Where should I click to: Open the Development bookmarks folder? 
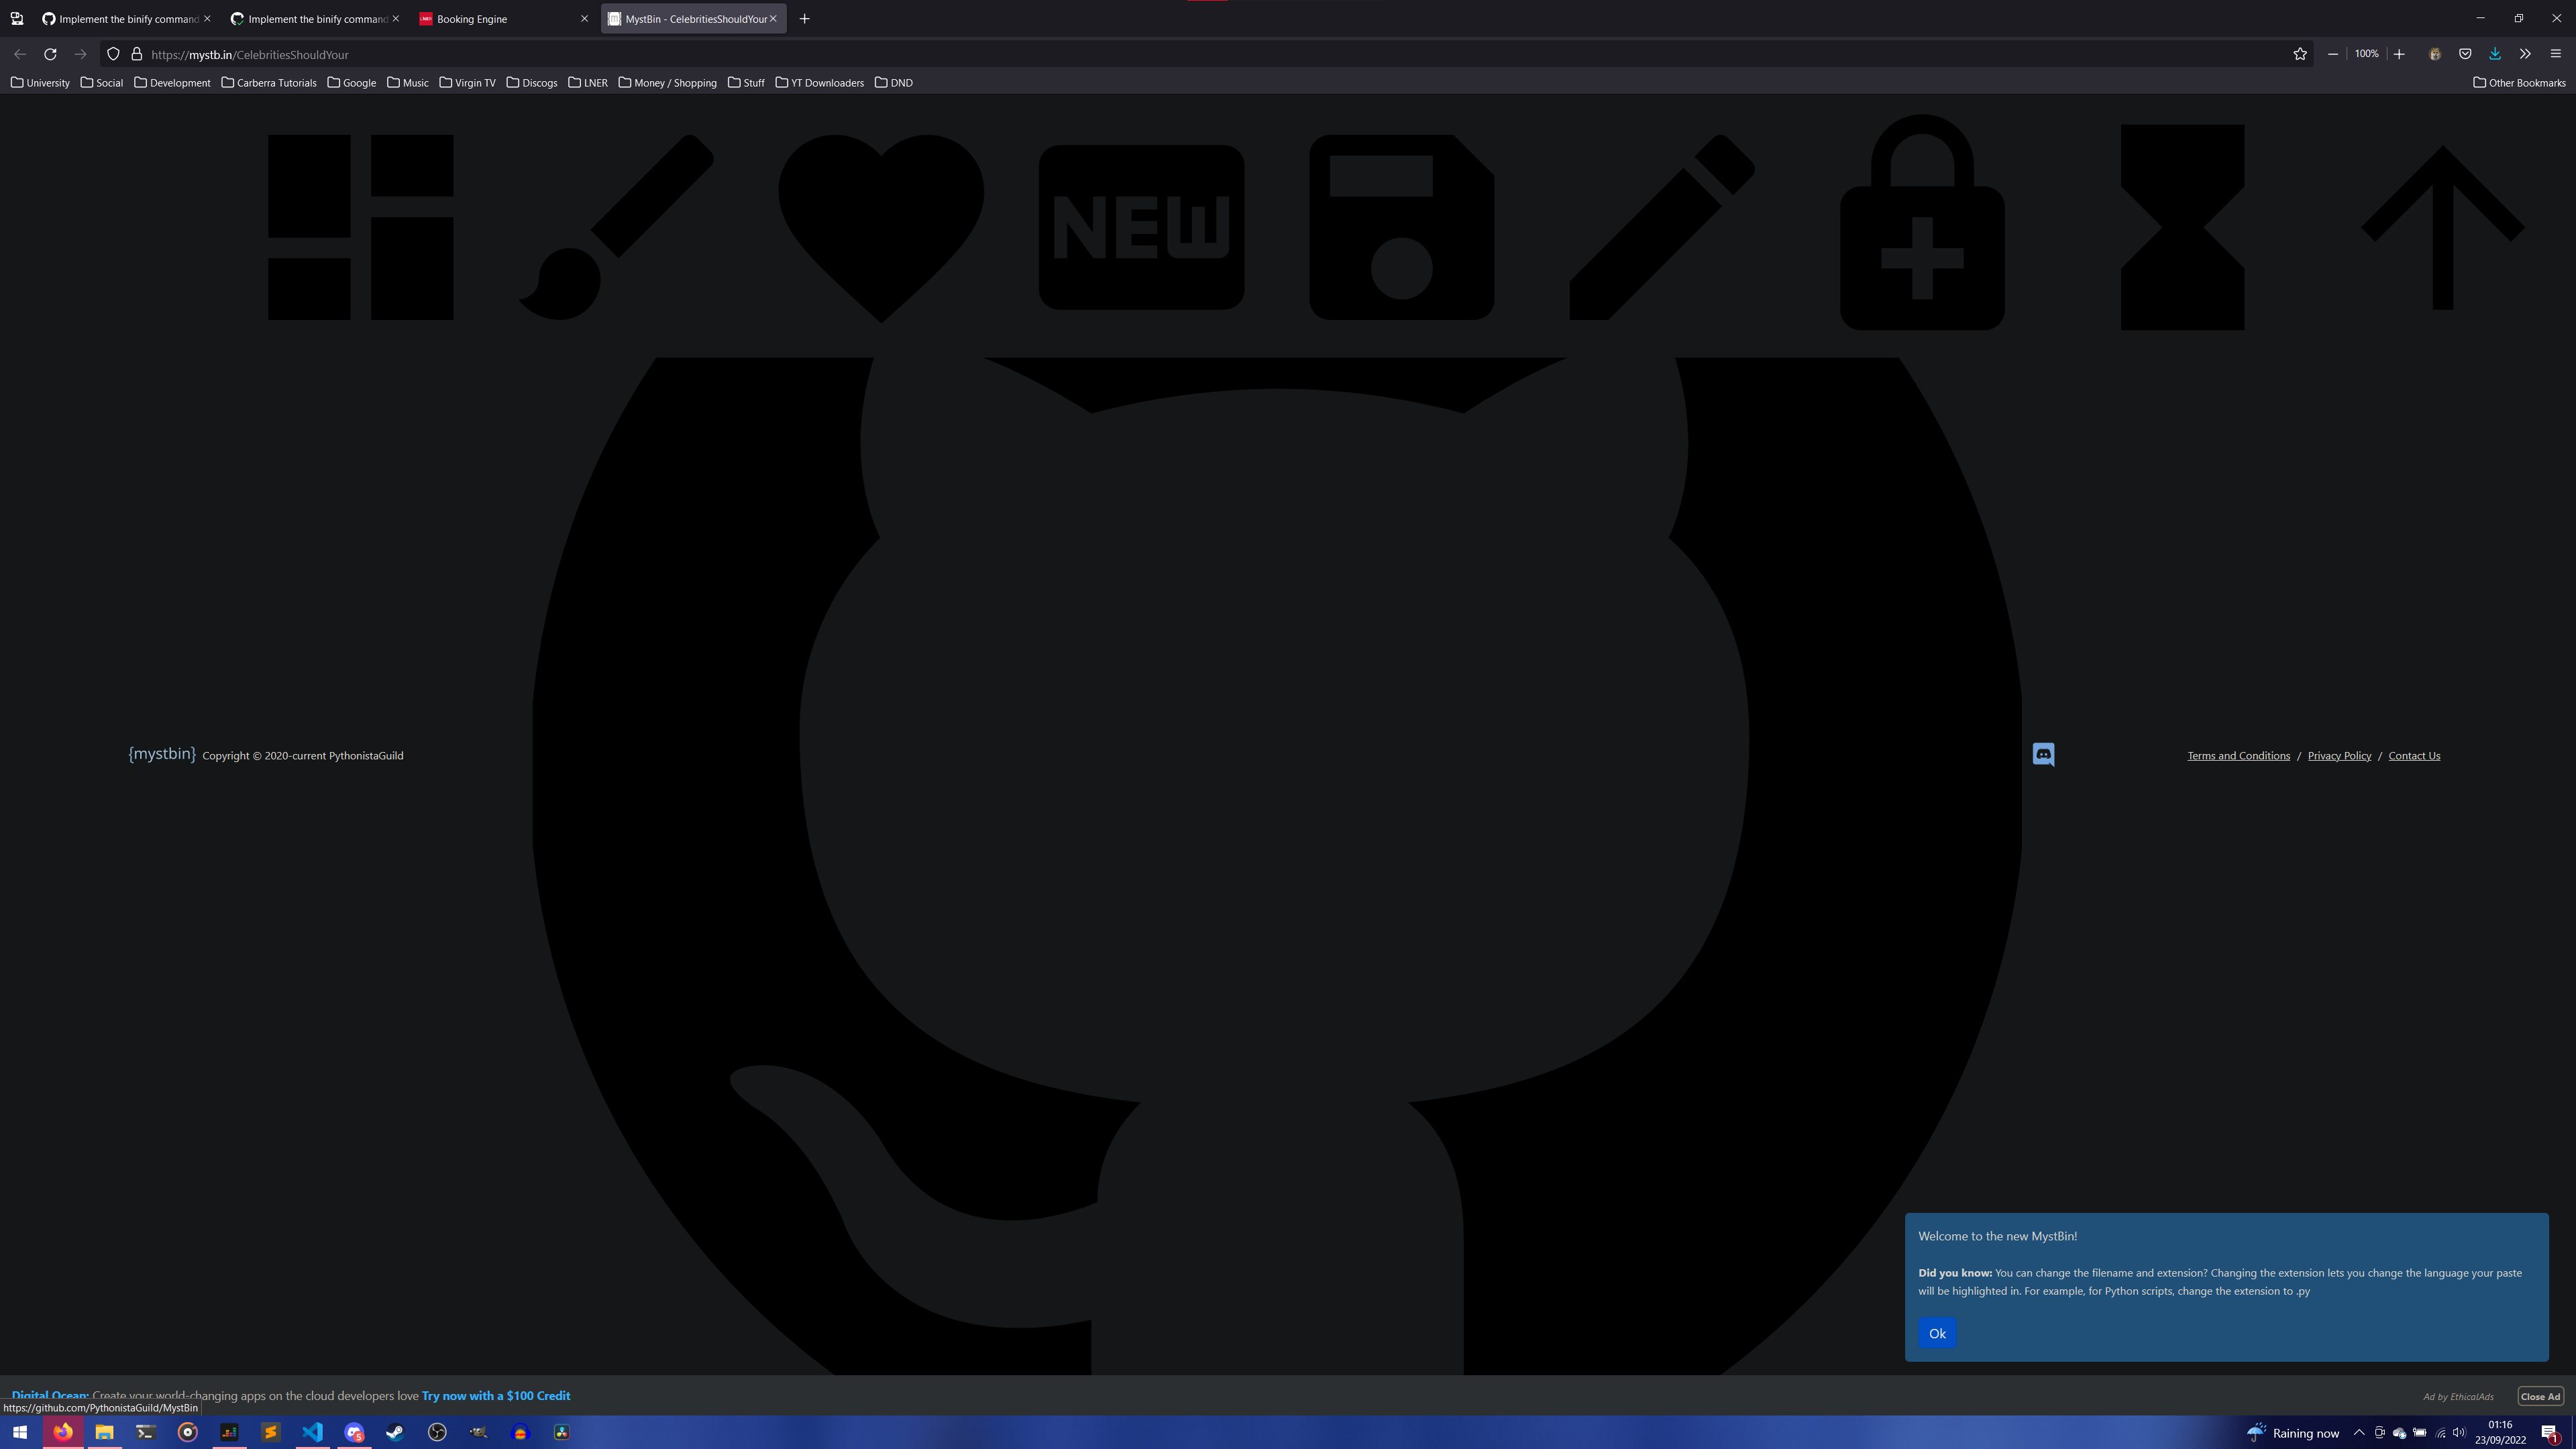point(172,83)
